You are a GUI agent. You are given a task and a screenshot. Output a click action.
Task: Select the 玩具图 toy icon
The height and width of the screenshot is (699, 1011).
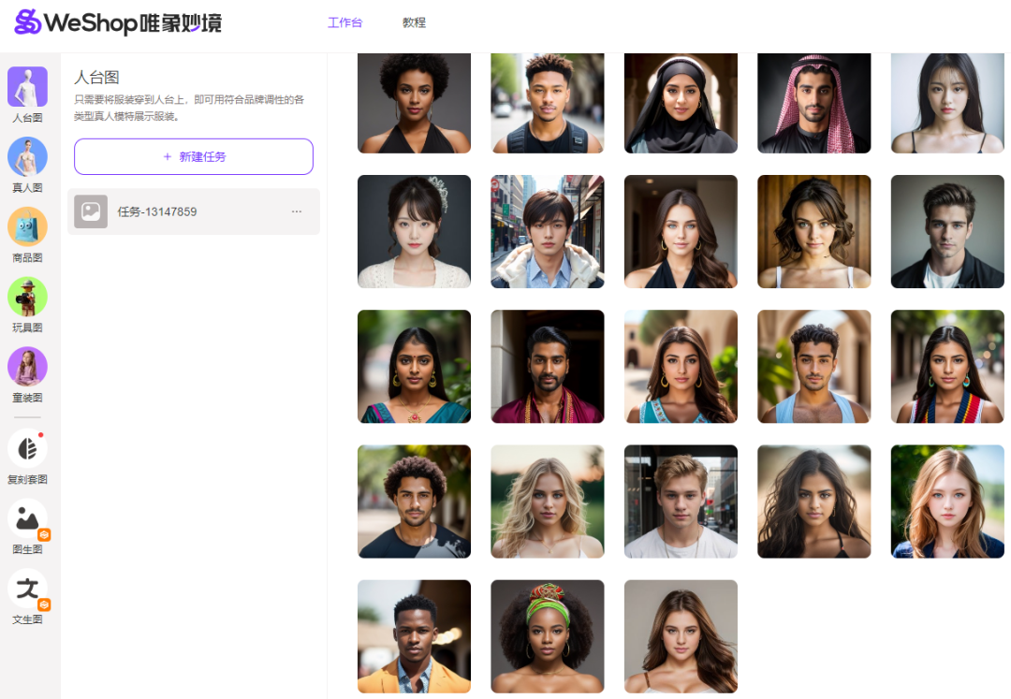coord(27,297)
